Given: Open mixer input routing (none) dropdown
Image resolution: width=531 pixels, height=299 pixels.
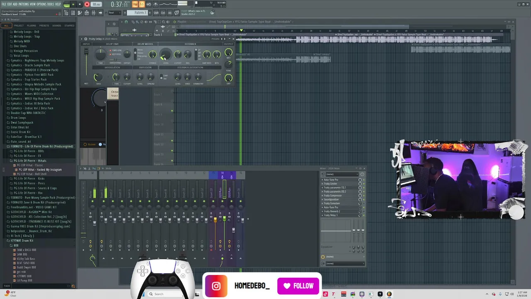Looking at the screenshot, I should tap(342, 174).
